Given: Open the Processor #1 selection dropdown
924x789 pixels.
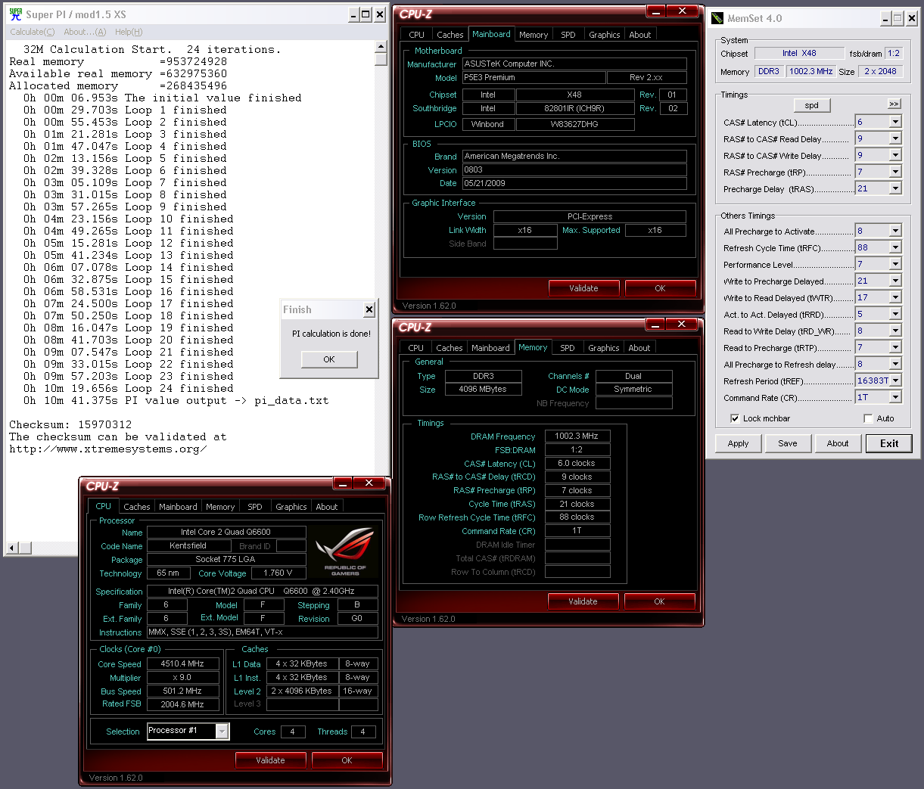Looking at the screenshot, I should click(x=222, y=731).
